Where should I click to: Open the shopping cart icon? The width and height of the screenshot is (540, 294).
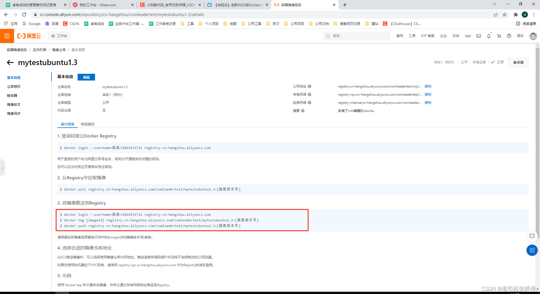(x=499, y=36)
